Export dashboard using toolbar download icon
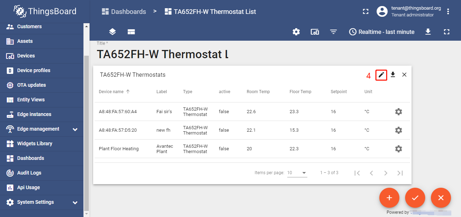 point(428,32)
